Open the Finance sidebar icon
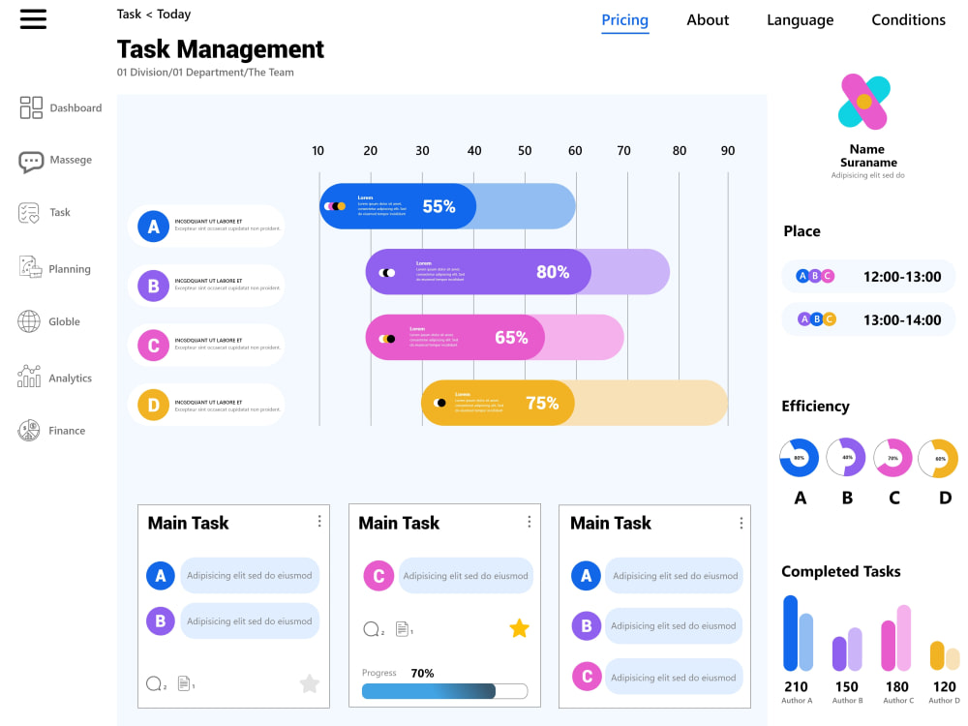Viewport: 968px width, 726px height. [28, 431]
